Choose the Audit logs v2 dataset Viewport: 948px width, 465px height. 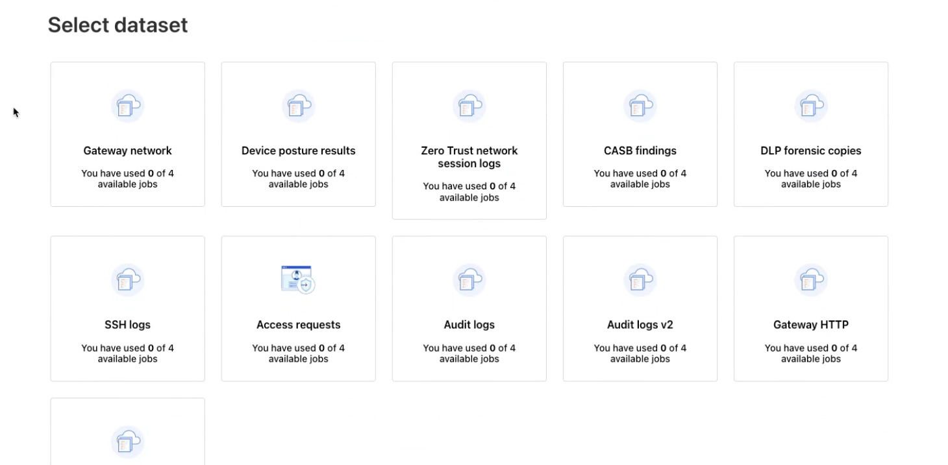640,308
